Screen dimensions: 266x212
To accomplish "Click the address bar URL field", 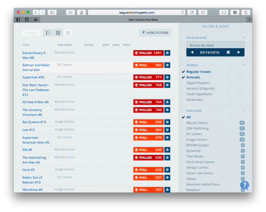I will (x=137, y=12).
